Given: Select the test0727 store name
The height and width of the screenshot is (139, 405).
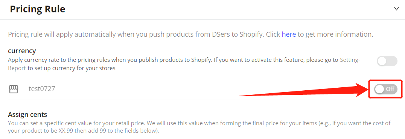Looking at the screenshot, I should (x=42, y=89).
